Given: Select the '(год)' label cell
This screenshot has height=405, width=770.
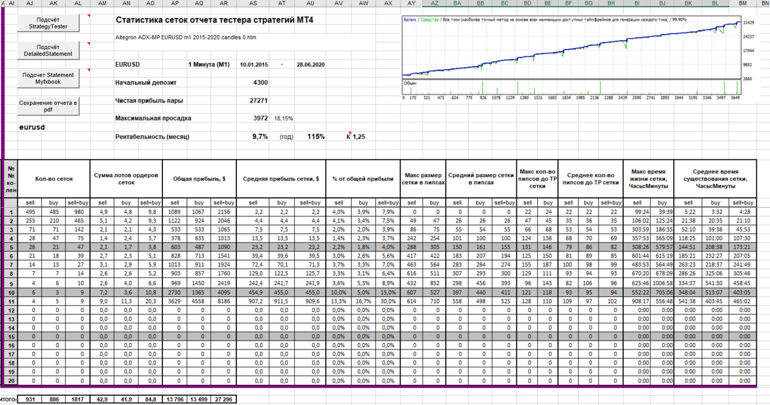Looking at the screenshot, I should point(287,137).
